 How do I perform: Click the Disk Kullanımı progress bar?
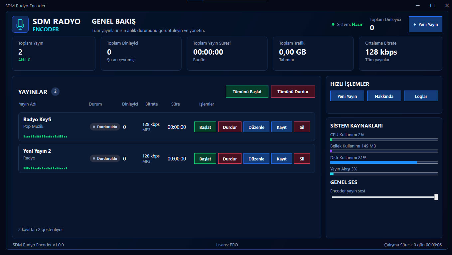click(x=384, y=162)
